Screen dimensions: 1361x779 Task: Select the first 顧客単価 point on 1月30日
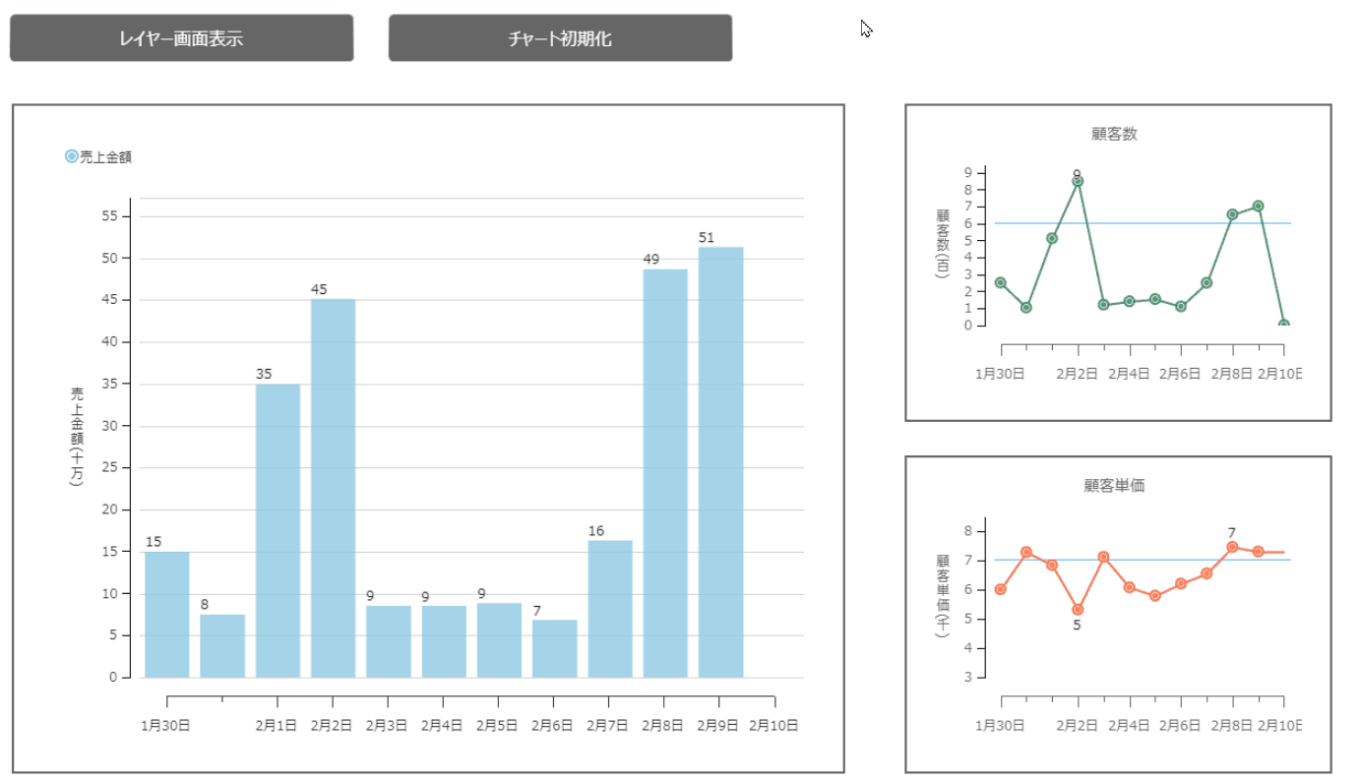point(1001,589)
